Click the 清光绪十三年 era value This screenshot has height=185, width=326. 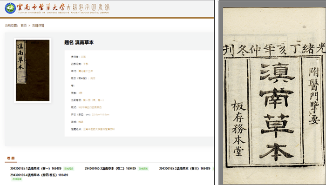(85, 71)
